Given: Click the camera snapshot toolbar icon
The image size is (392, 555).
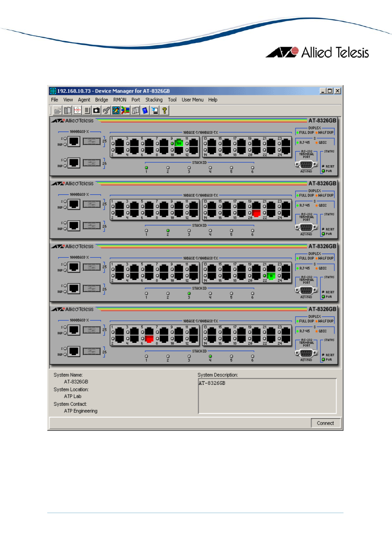Looking at the screenshot, I should [97, 110].
